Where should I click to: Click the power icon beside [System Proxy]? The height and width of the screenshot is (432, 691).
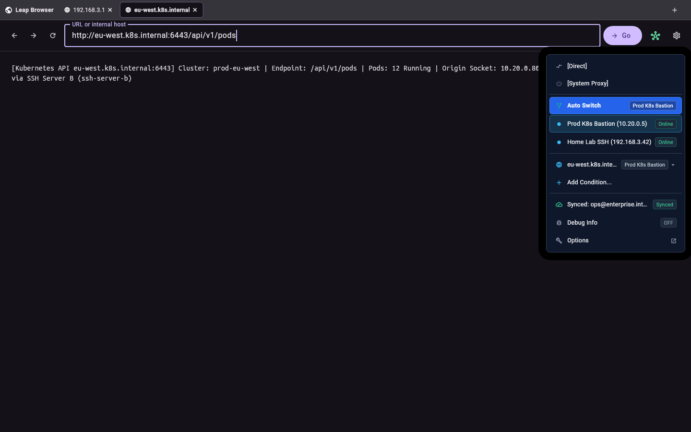coord(559,84)
